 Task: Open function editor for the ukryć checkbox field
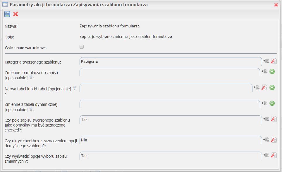click(x=274, y=140)
